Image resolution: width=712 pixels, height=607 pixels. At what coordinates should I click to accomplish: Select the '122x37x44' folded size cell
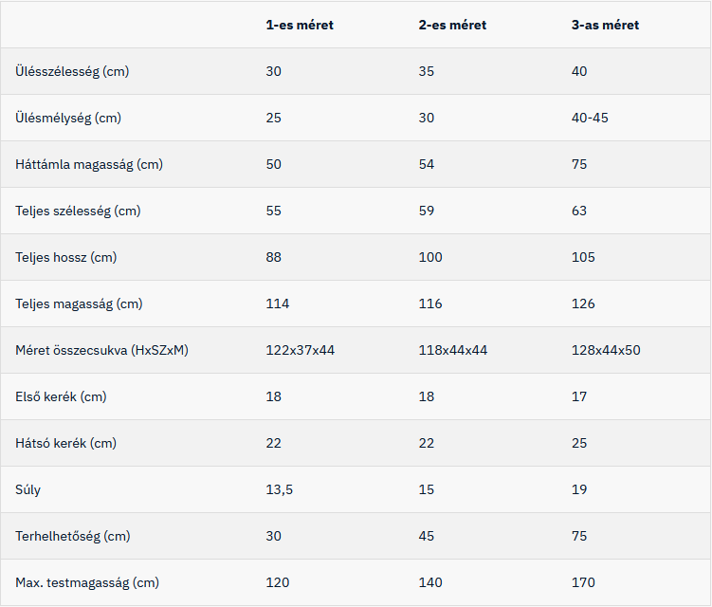[x=301, y=350]
